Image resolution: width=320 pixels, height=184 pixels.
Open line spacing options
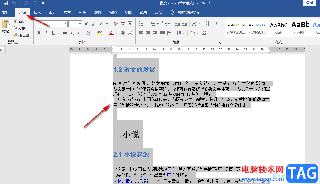[x=180, y=33]
